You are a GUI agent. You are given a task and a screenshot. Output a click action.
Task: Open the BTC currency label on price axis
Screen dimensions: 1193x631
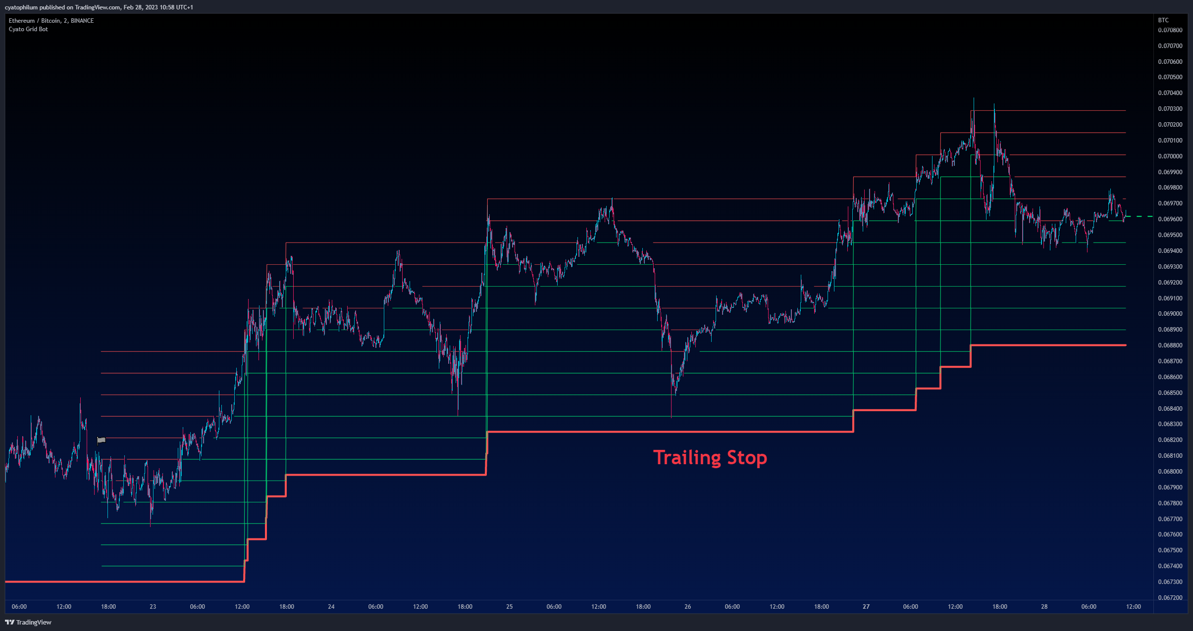pos(1163,20)
